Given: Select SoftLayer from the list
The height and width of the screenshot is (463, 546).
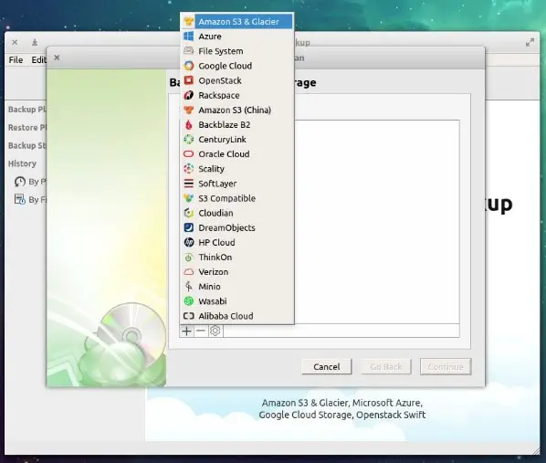Looking at the screenshot, I should 237,184.
